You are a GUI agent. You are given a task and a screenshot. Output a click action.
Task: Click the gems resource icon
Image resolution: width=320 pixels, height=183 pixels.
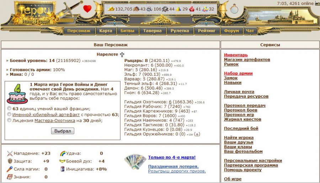[205, 9]
